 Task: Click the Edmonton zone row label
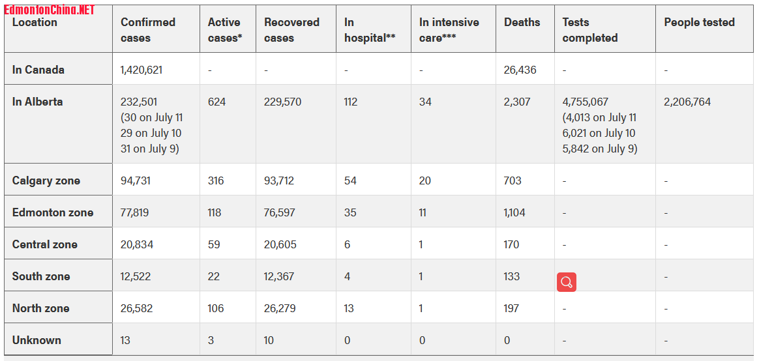pos(53,212)
